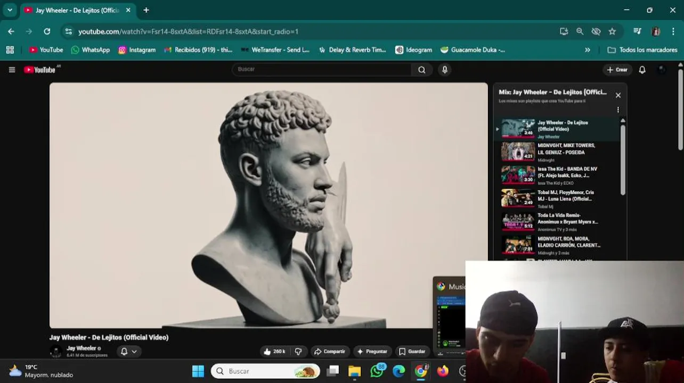Open the YouTube hamburger guide menu
This screenshot has width=684, height=383.
pos(12,70)
